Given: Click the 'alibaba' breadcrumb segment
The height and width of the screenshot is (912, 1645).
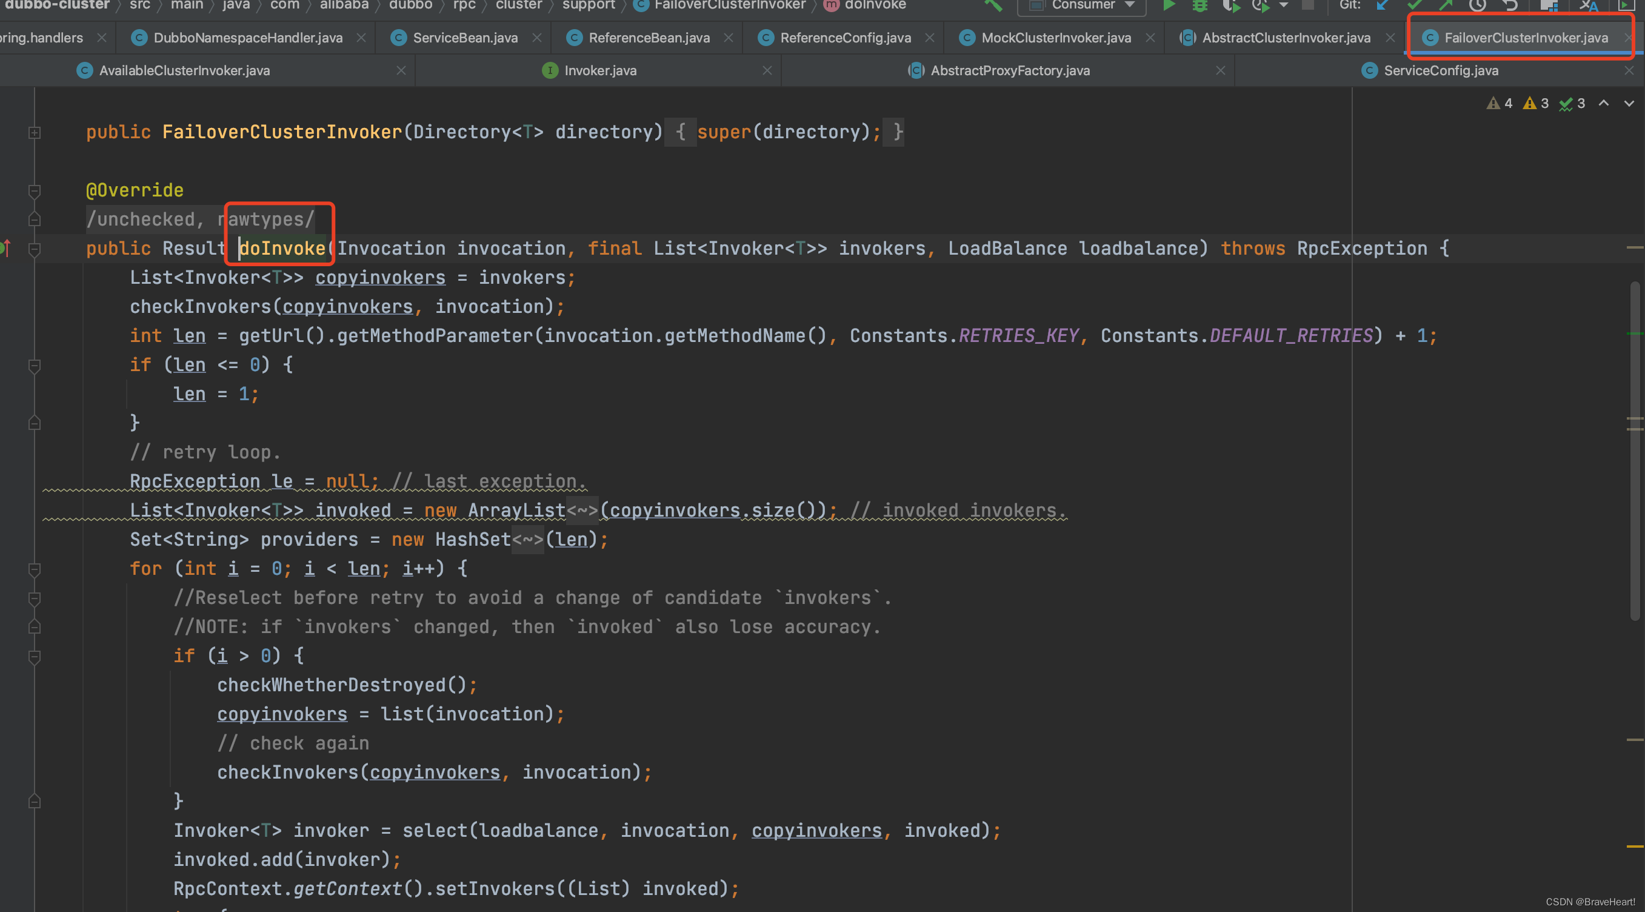Looking at the screenshot, I should [344, 5].
